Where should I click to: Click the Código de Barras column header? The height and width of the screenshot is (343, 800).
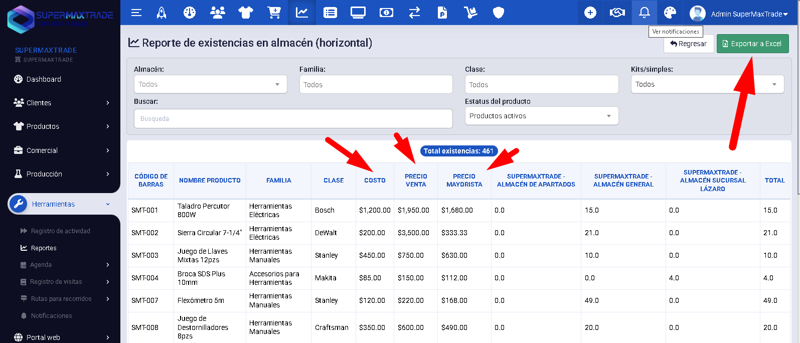151,181
